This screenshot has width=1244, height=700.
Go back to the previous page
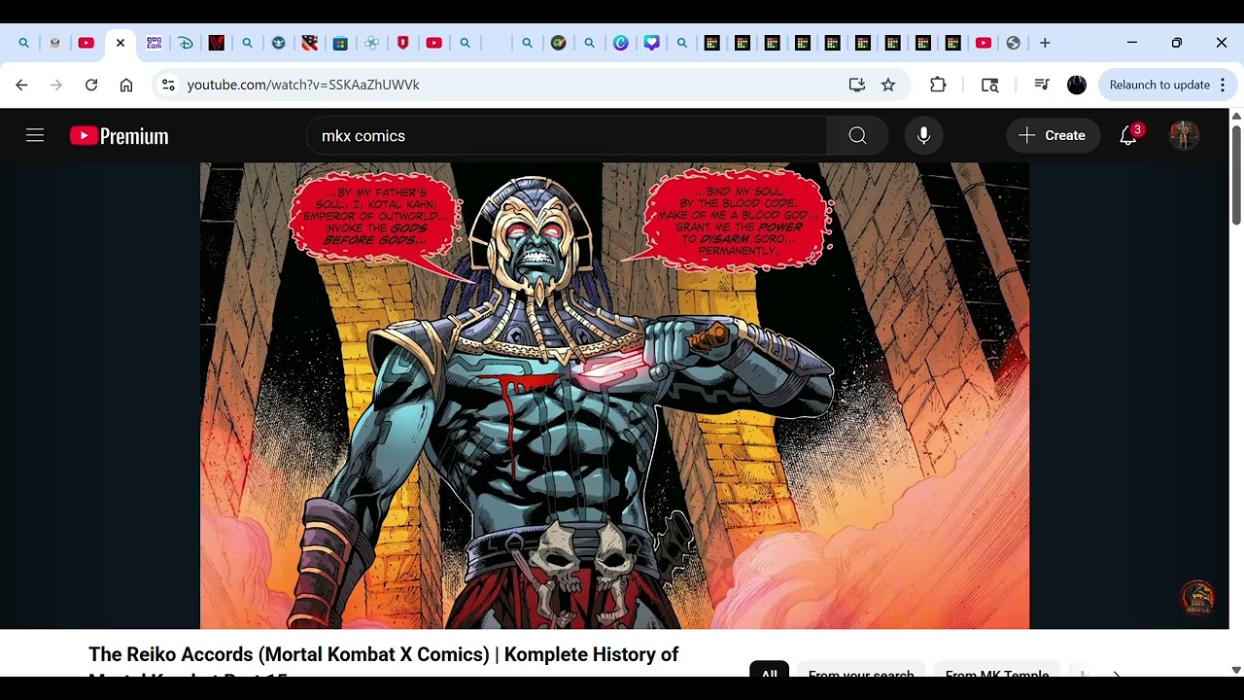pyautogui.click(x=21, y=85)
